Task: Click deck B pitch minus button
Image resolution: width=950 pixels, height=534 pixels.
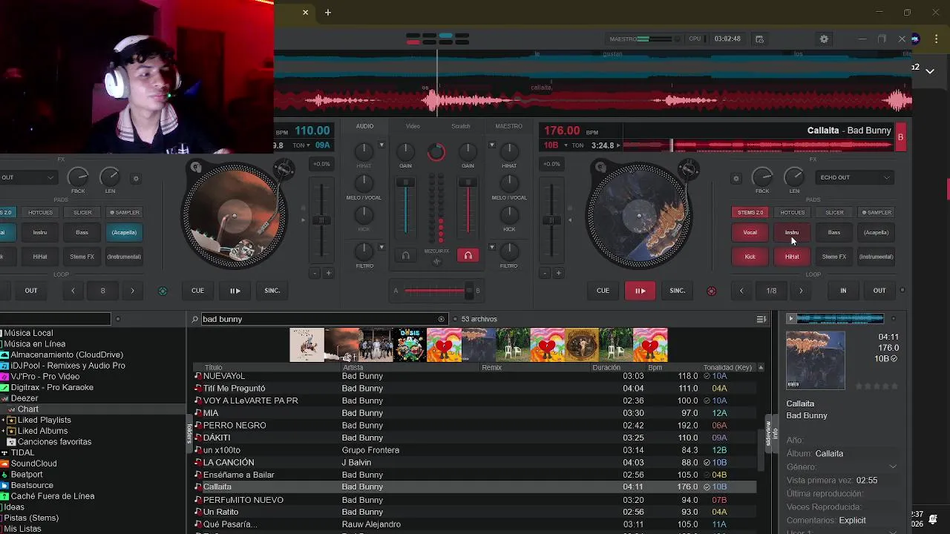Action: (545, 274)
